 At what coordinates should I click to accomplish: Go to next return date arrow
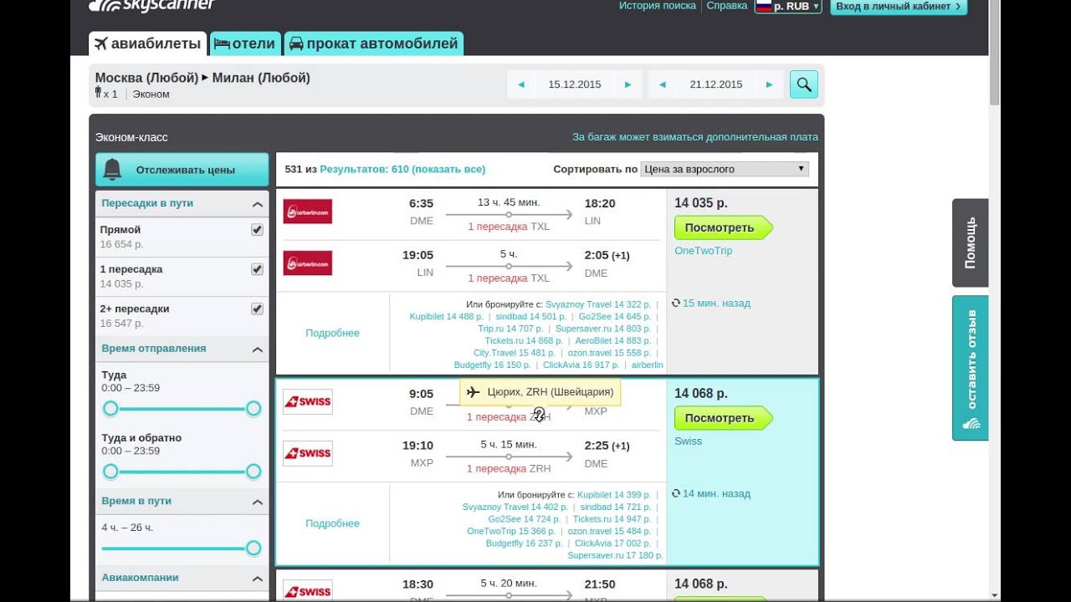click(769, 84)
